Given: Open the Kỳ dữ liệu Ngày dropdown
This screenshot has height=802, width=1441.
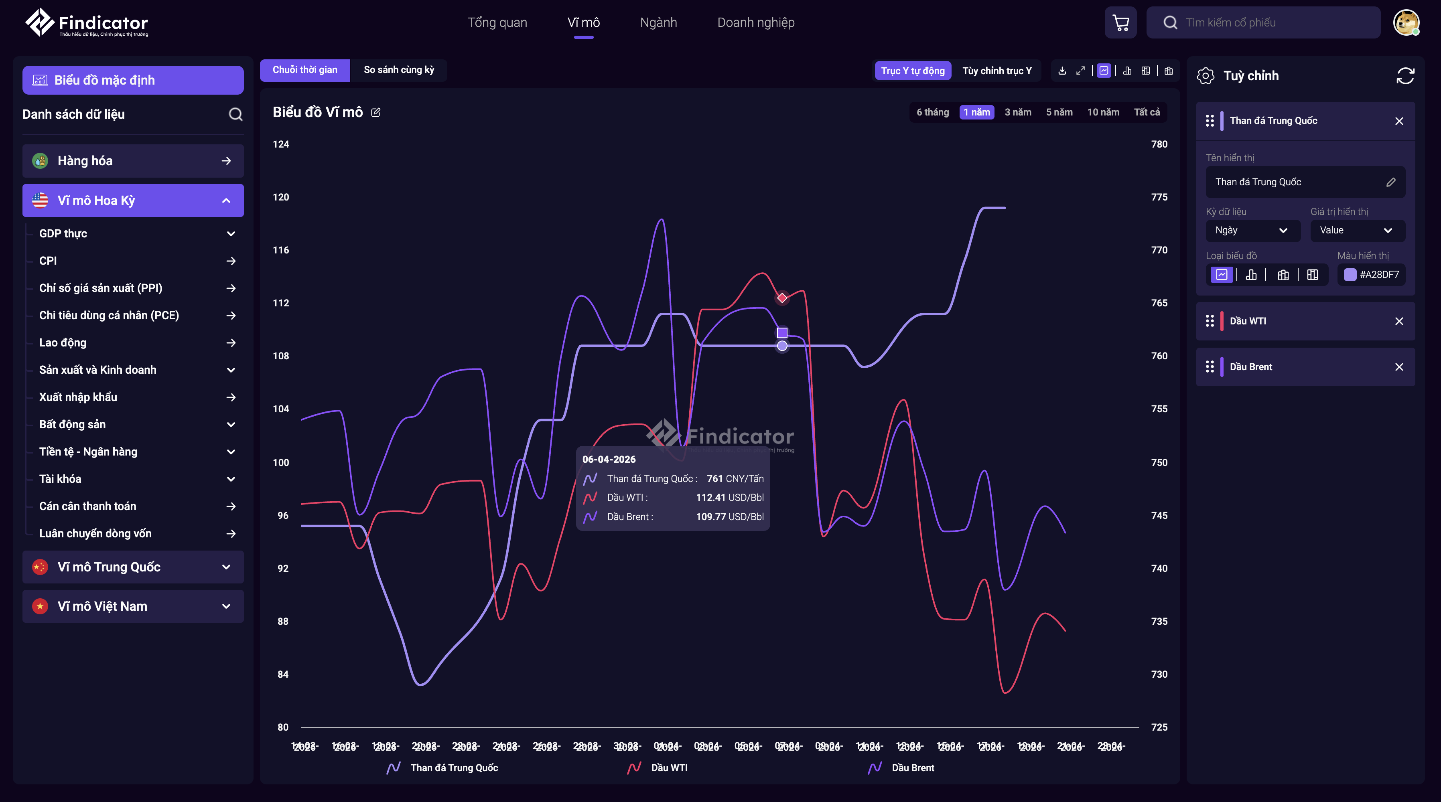Looking at the screenshot, I should 1252,231.
